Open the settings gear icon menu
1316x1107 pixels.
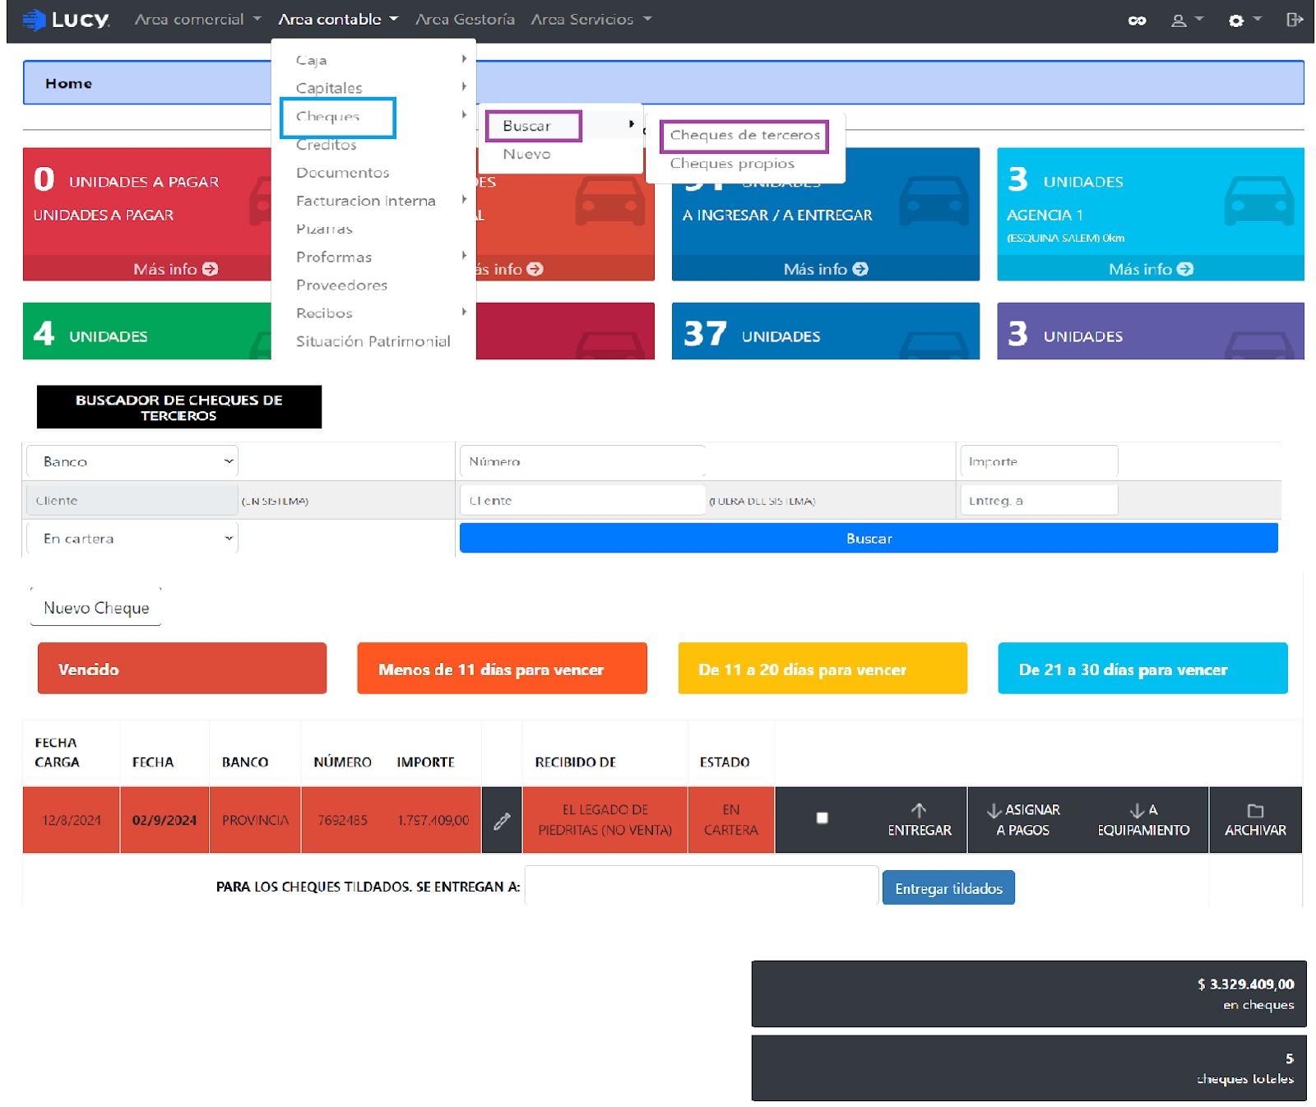click(x=1243, y=21)
